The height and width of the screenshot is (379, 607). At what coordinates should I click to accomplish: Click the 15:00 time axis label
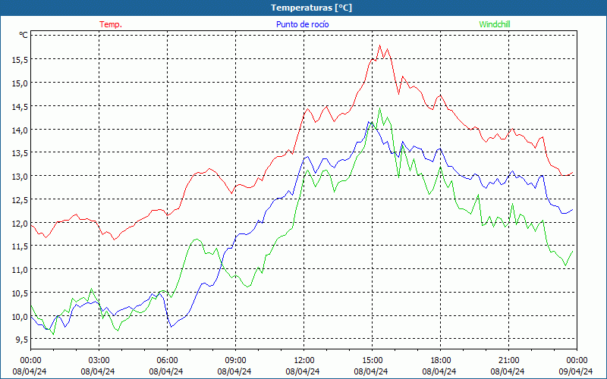coord(372,361)
